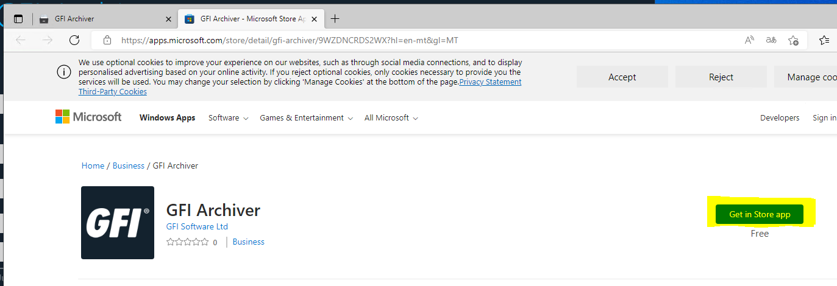Reject optional cookies
The width and height of the screenshot is (837, 286).
point(721,77)
